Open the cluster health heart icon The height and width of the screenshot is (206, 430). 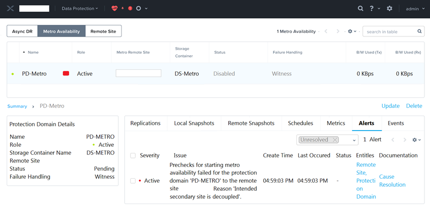114,9
